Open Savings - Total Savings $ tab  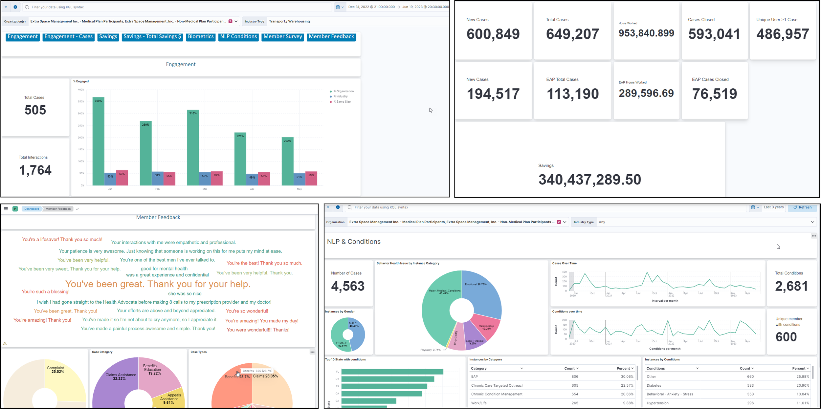(x=152, y=37)
